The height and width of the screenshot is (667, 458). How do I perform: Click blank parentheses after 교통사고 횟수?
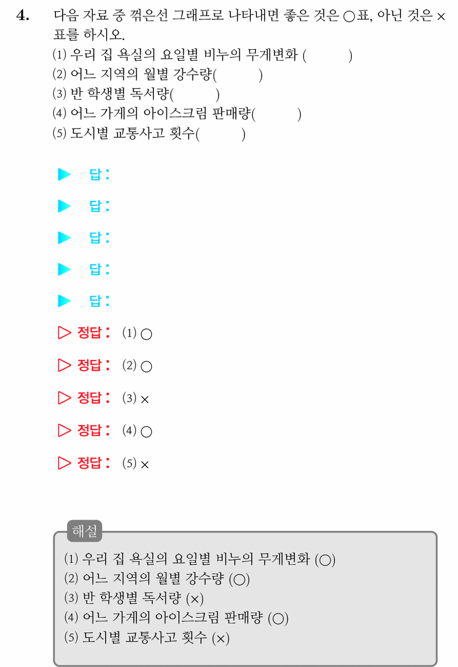click(x=221, y=134)
